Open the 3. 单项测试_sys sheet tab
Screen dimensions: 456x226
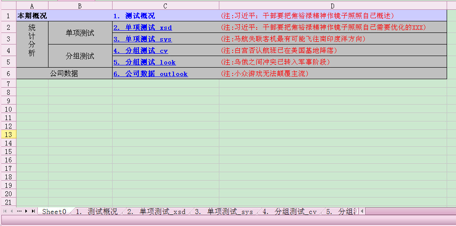pyautogui.click(x=224, y=211)
